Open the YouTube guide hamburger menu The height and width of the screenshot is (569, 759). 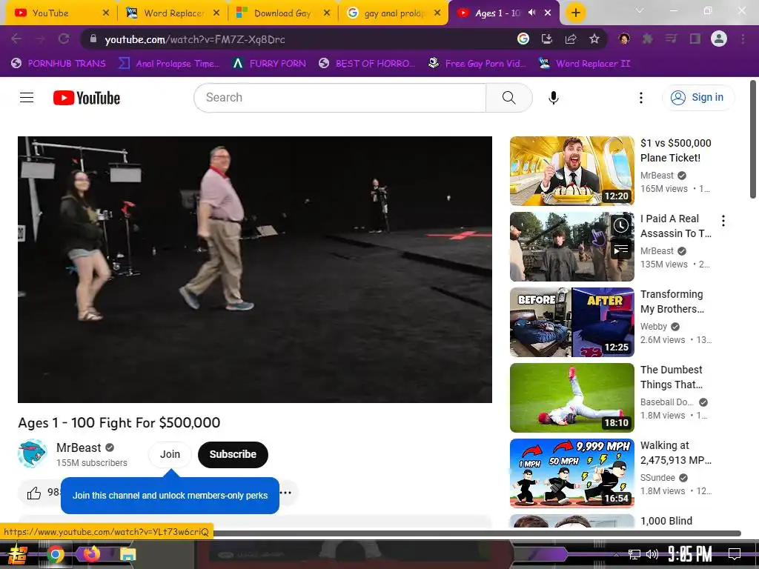click(x=27, y=98)
